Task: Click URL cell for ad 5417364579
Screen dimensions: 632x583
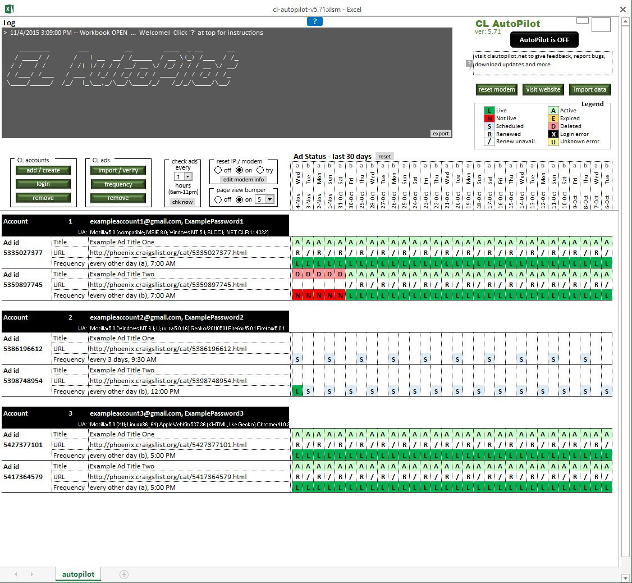Action: [x=189, y=476]
